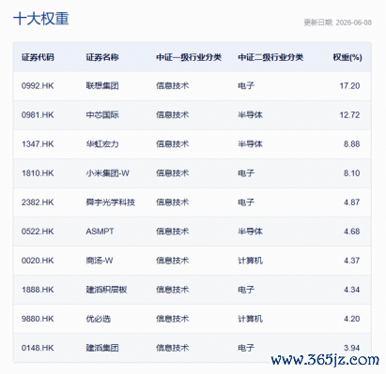Select the name 建滔集团

(x=102, y=348)
